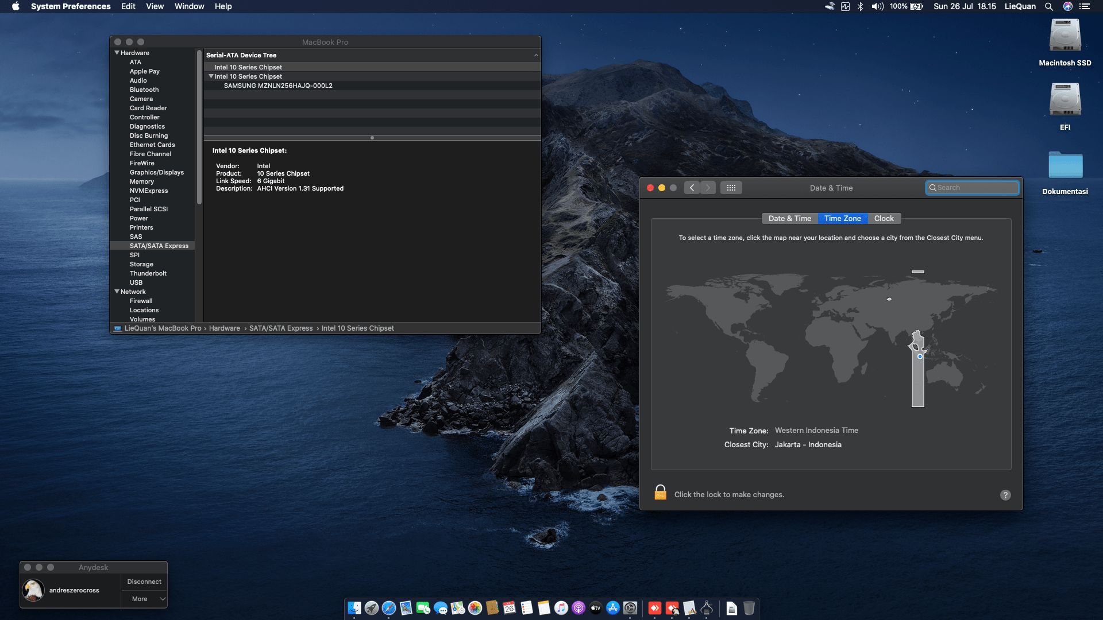Open Music from the dock
The height and width of the screenshot is (620, 1103).
(561, 608)
